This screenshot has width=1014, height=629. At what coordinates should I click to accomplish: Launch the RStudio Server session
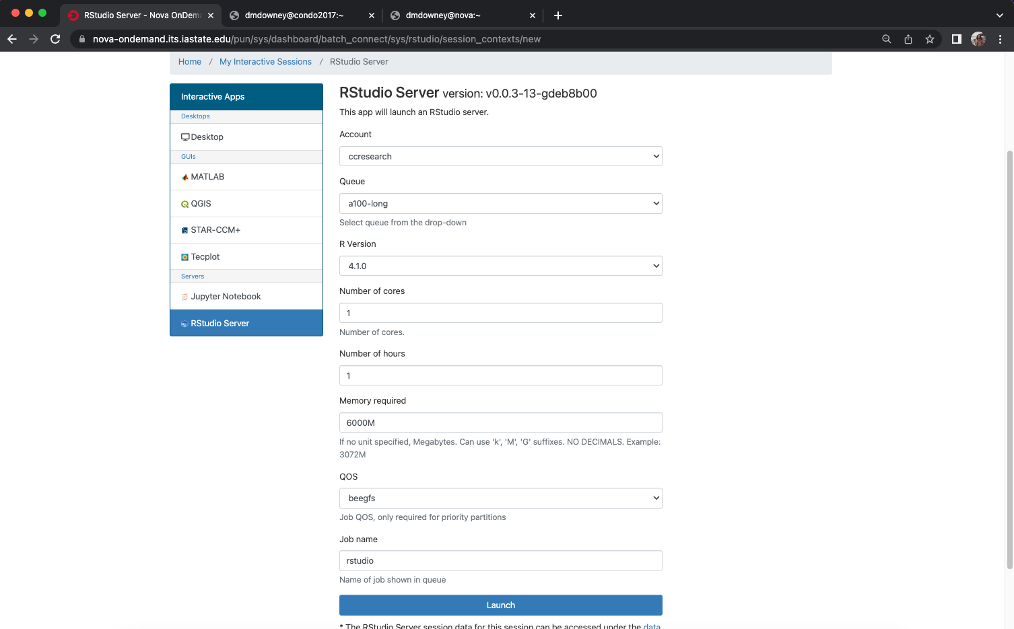pos(501,605)
